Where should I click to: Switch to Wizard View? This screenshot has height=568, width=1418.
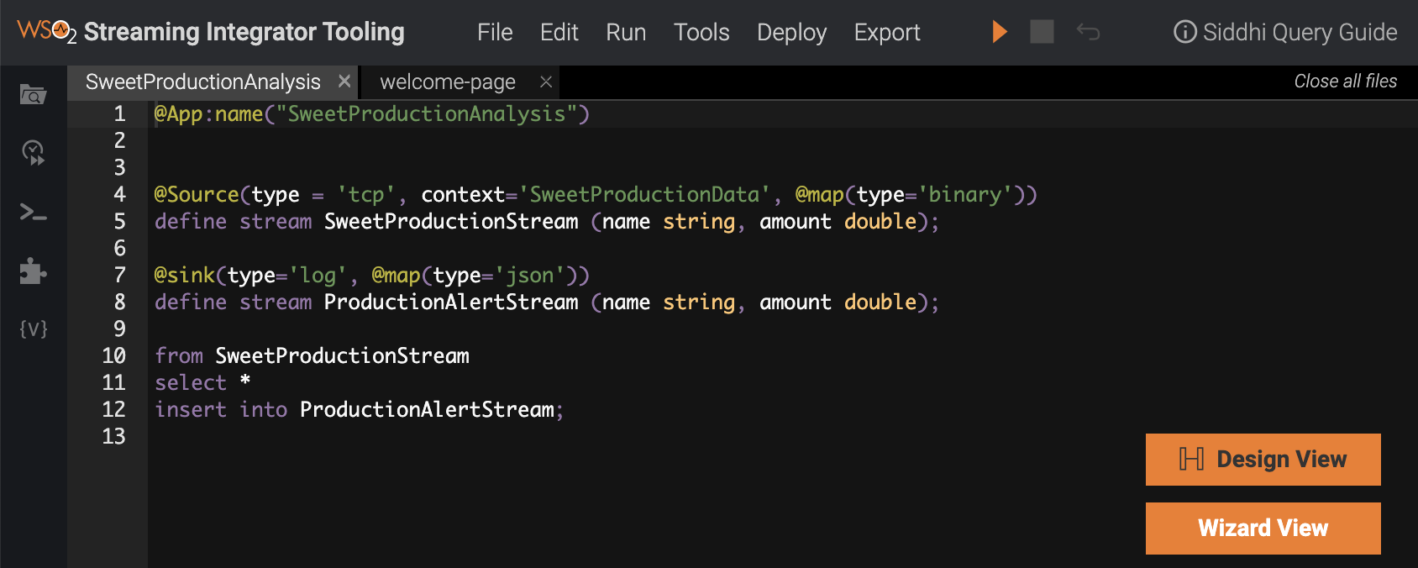[1263, 528]
